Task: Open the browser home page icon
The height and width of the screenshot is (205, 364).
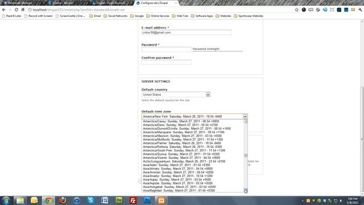Action: [23, 10]
